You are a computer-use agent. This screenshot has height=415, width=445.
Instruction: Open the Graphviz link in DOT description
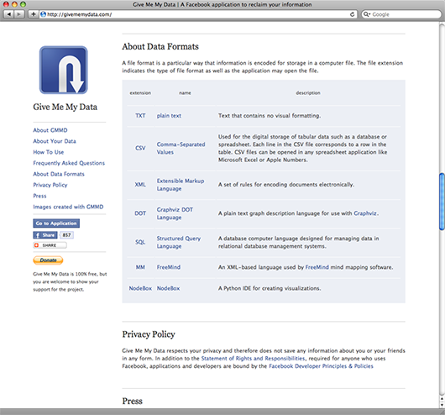[x=365, y=213]
